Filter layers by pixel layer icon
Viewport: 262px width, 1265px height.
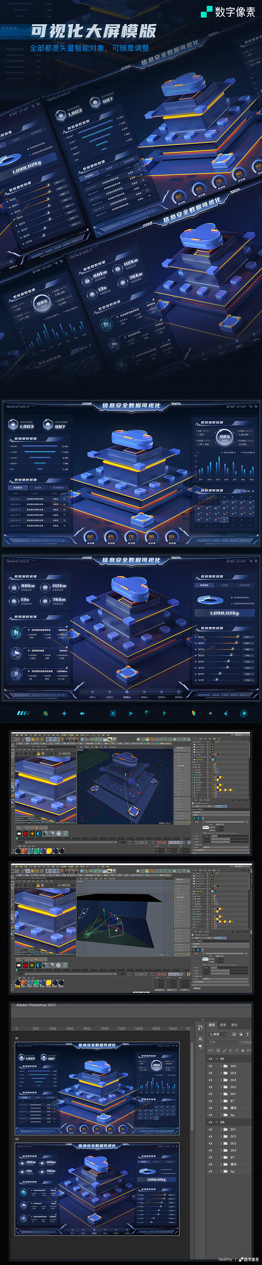[234, 1034]
